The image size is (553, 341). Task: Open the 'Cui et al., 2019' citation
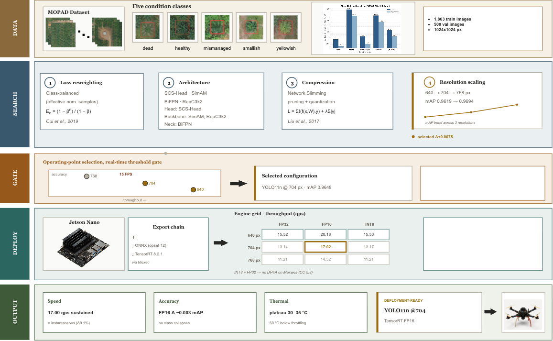click(62, 121)
